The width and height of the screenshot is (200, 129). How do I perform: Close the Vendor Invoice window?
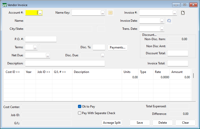pos(193,5)
